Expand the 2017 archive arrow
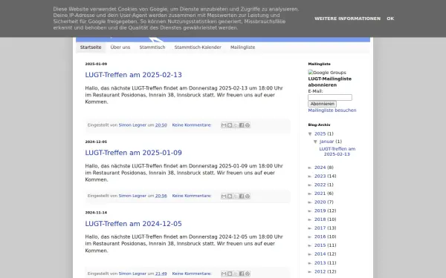Viewport: 446px width, 278px height. pos(310,228)
